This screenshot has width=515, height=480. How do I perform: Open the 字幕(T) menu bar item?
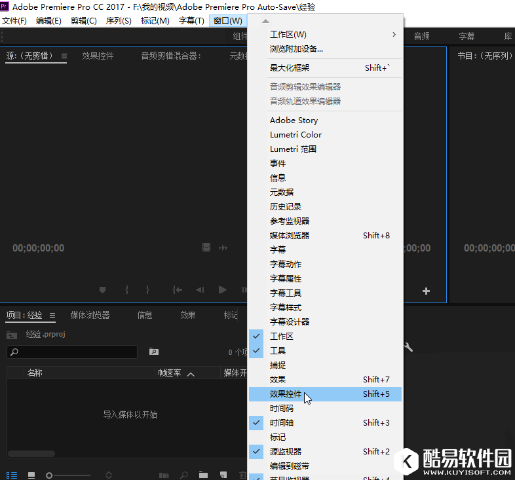click(191, 21)
